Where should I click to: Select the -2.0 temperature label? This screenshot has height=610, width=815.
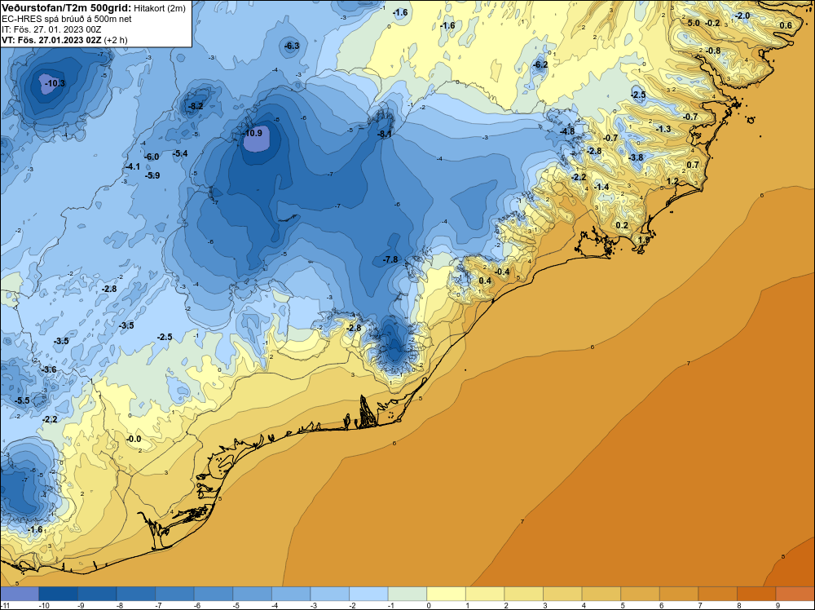pyautogui.click(x=742, y=16)
